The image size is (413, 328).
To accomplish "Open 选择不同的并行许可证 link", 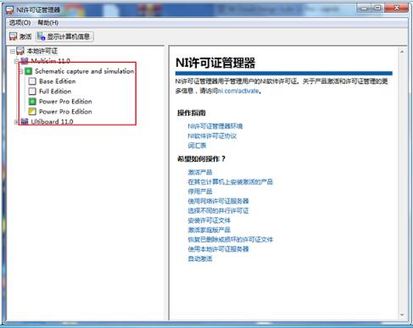I will click(x=218, y=210).
